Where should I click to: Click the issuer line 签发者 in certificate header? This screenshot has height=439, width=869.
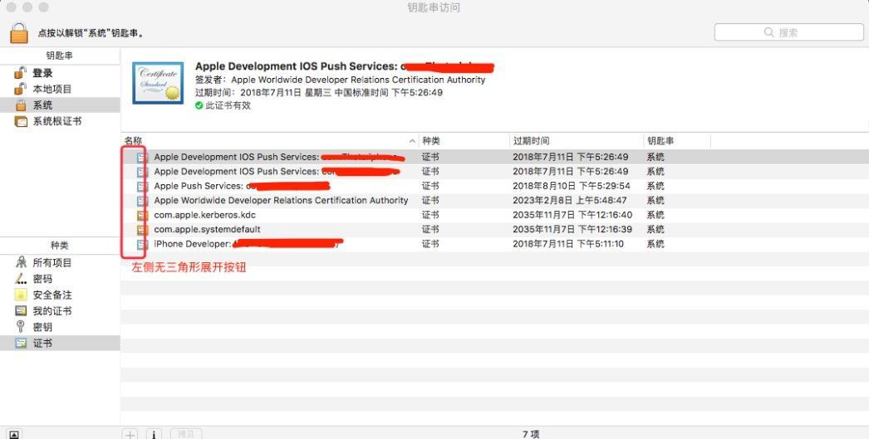click(340, 80)
